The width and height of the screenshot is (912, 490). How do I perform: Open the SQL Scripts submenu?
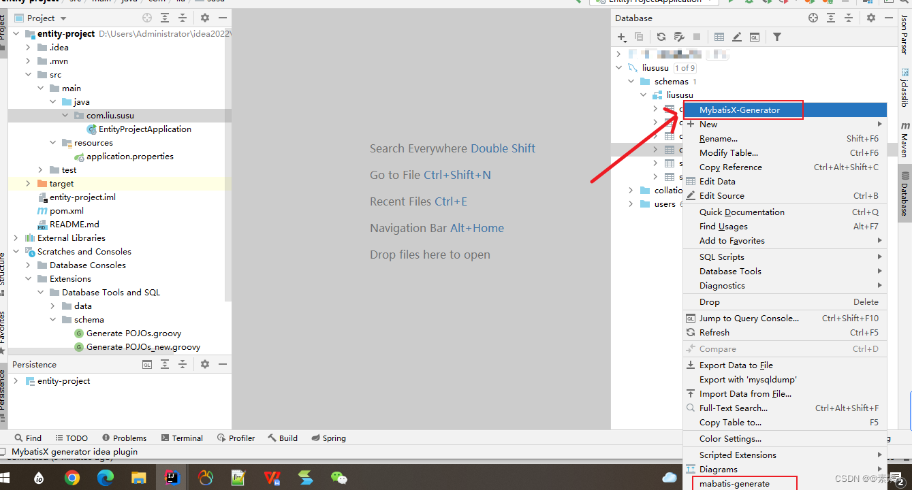(x=785, y=257)
